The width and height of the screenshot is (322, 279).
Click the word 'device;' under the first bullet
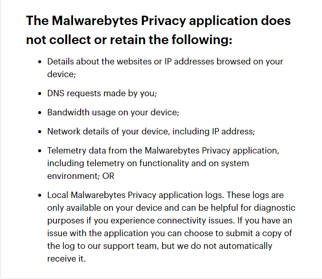coord(62,74)
